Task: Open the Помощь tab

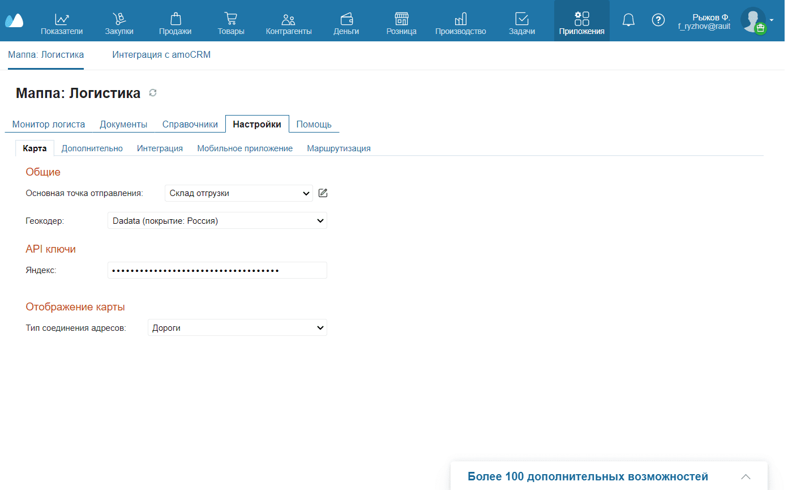Action: [x=314, y=124]
